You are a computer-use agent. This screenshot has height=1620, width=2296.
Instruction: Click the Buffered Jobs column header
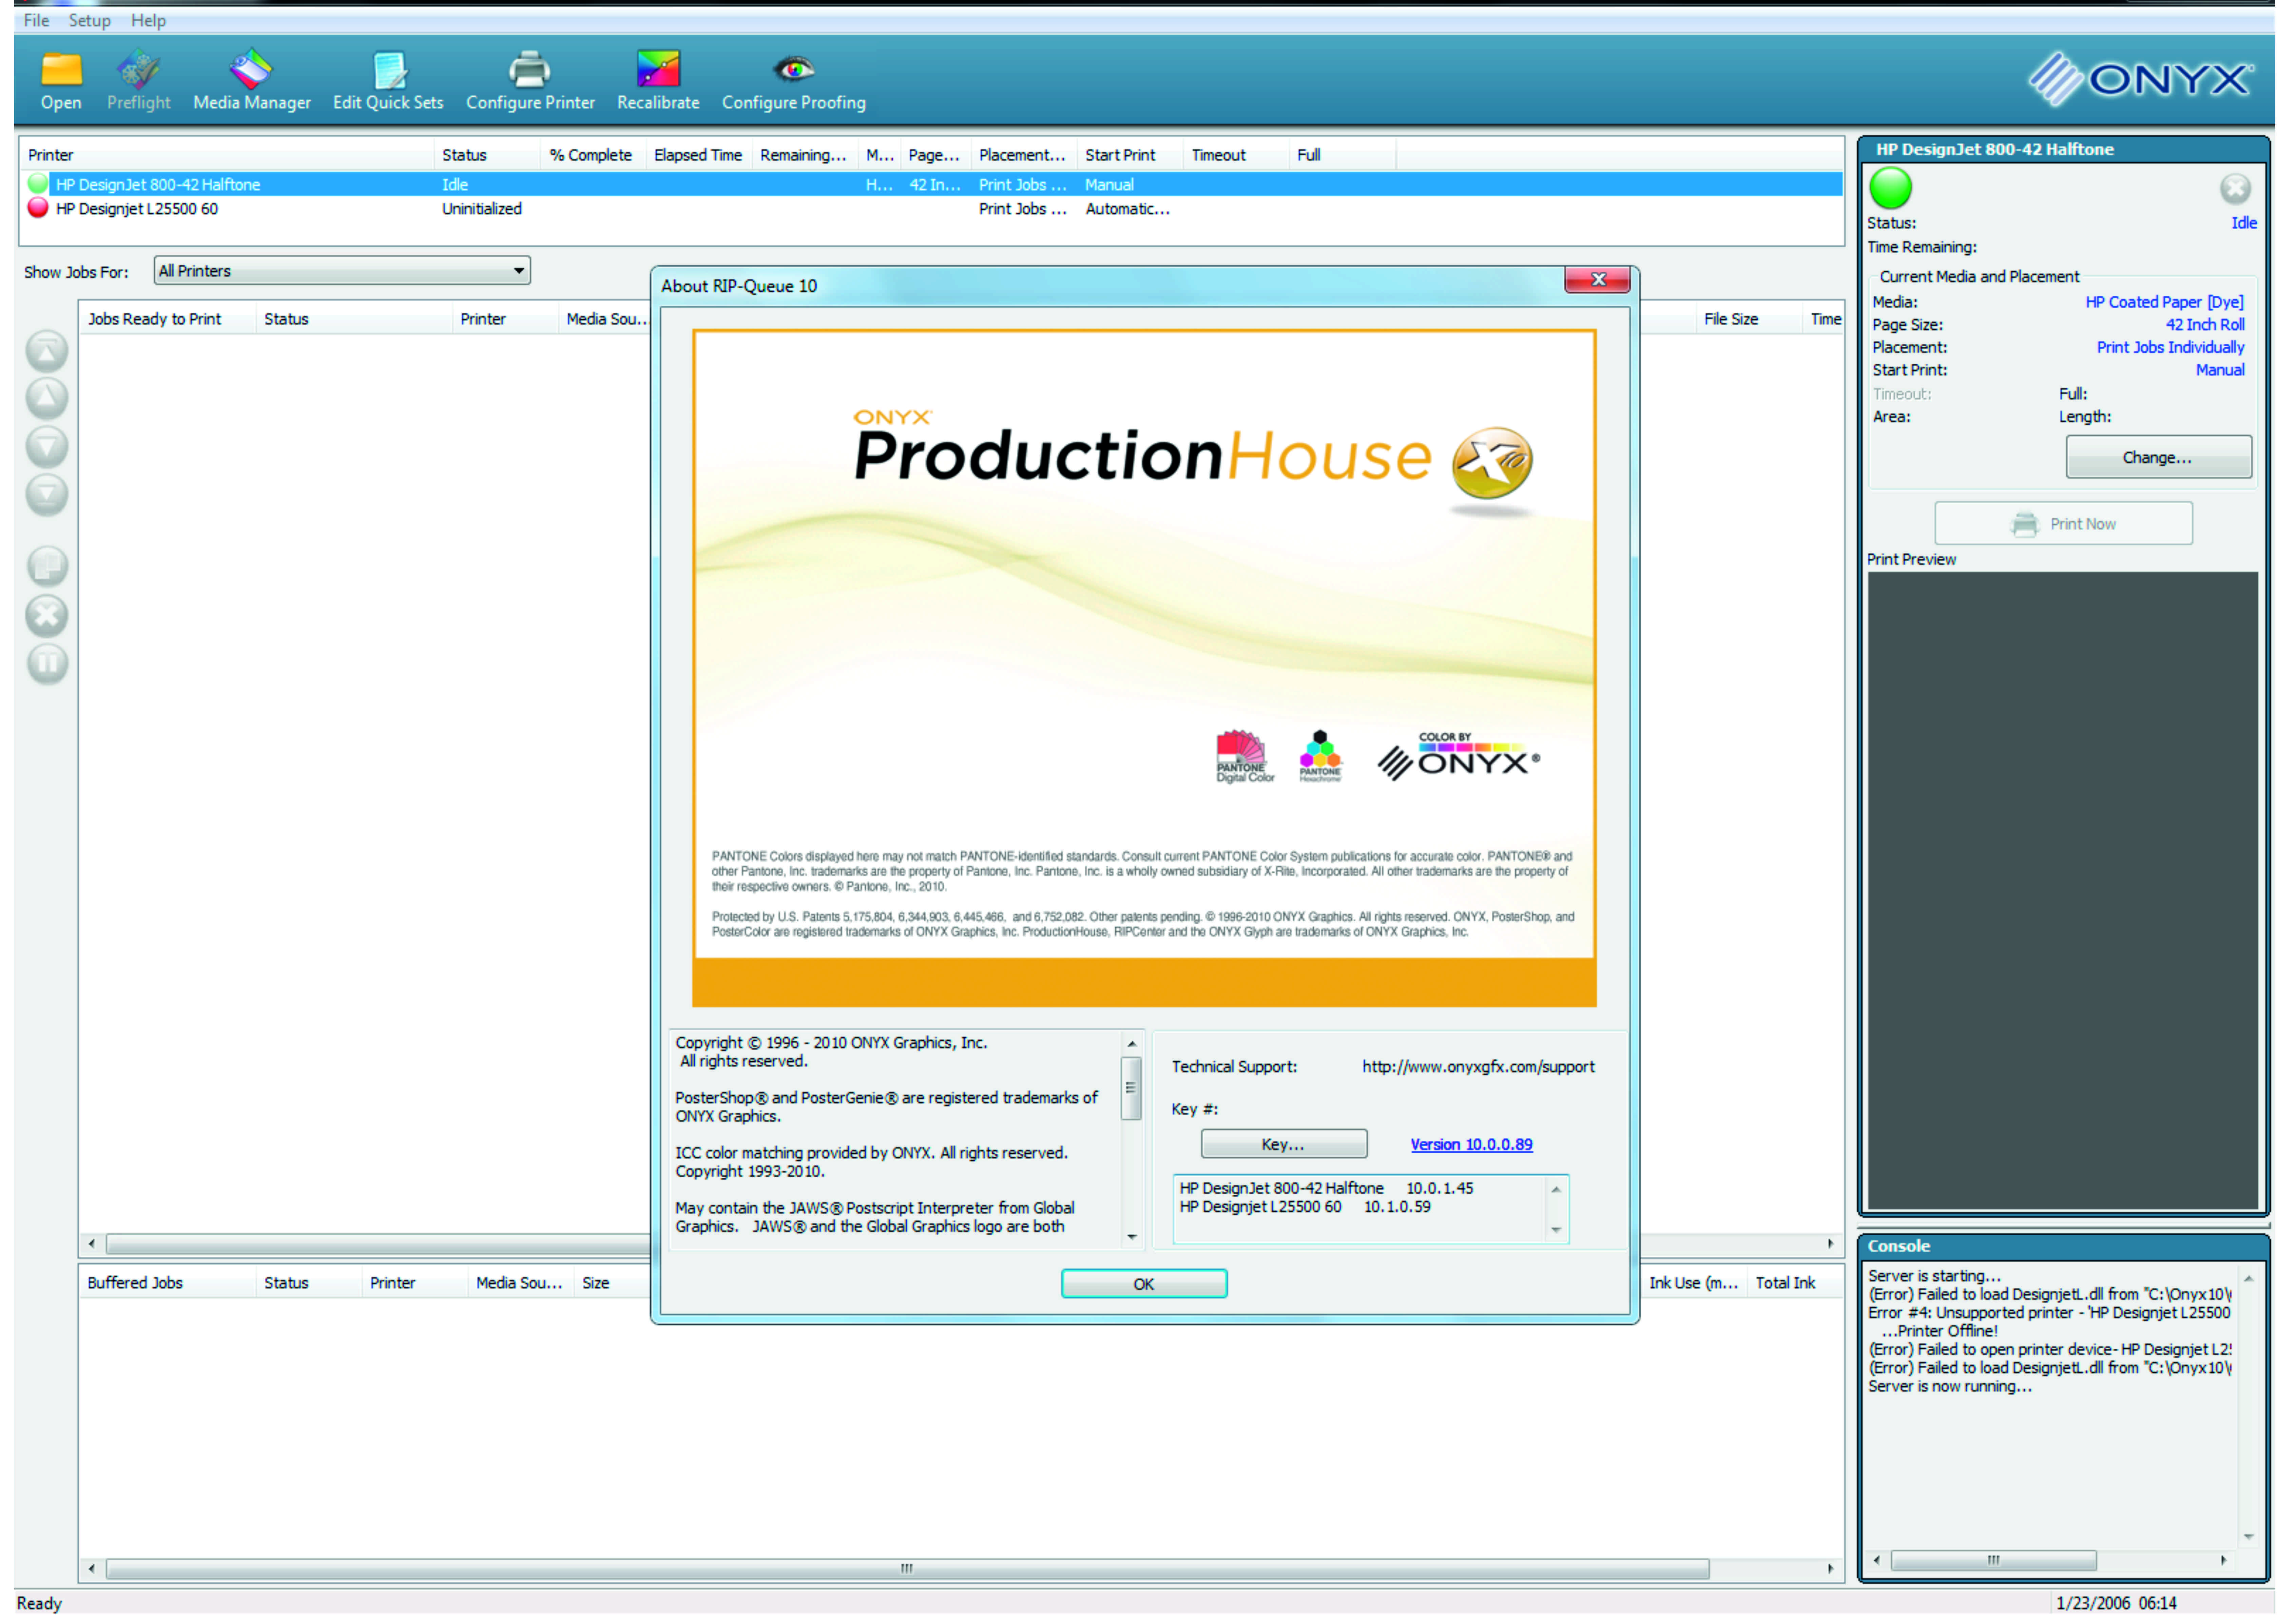[167, 1283]
